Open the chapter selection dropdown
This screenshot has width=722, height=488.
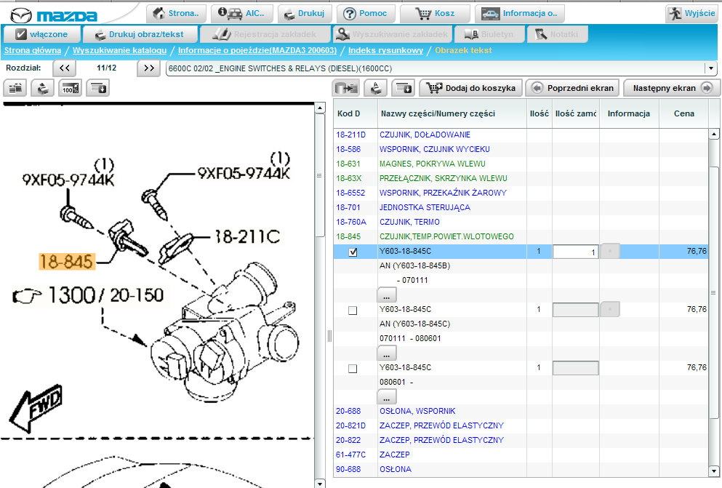point(710,68)
